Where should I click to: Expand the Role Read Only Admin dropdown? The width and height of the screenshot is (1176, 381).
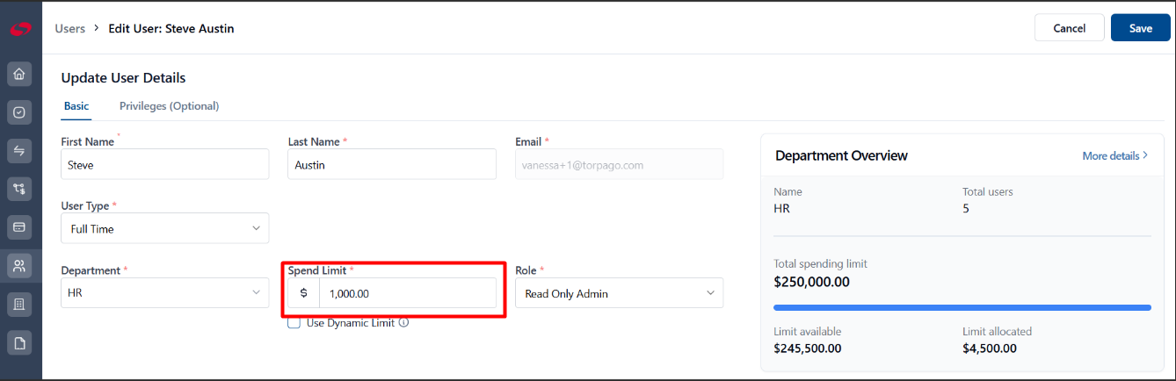coord(619,293)
